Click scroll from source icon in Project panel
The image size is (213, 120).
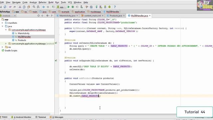(x=39, y=16)
